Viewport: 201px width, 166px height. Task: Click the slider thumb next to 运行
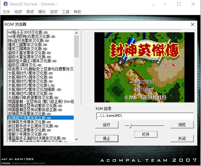[x=130, y=126]
